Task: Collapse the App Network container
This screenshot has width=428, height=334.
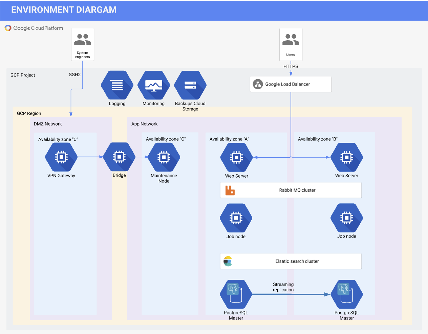Action: pos(144,124)
